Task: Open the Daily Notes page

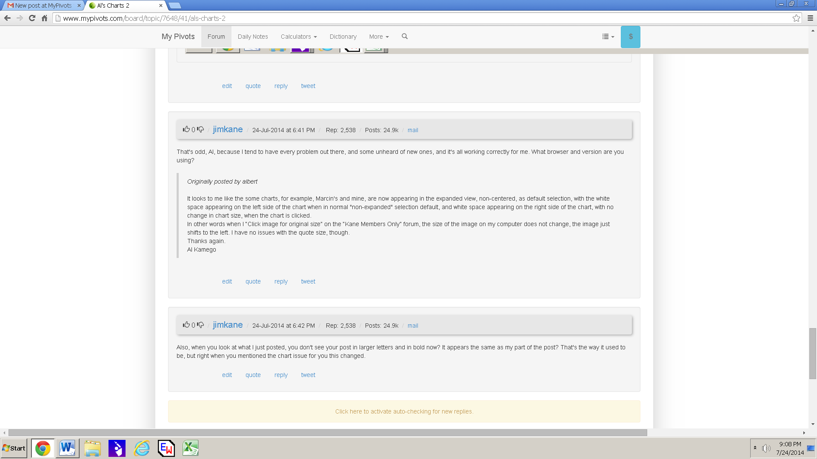Action: [x=253, y=37]
